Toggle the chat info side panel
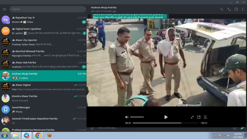247x139 pixels. tap(236, 9)
